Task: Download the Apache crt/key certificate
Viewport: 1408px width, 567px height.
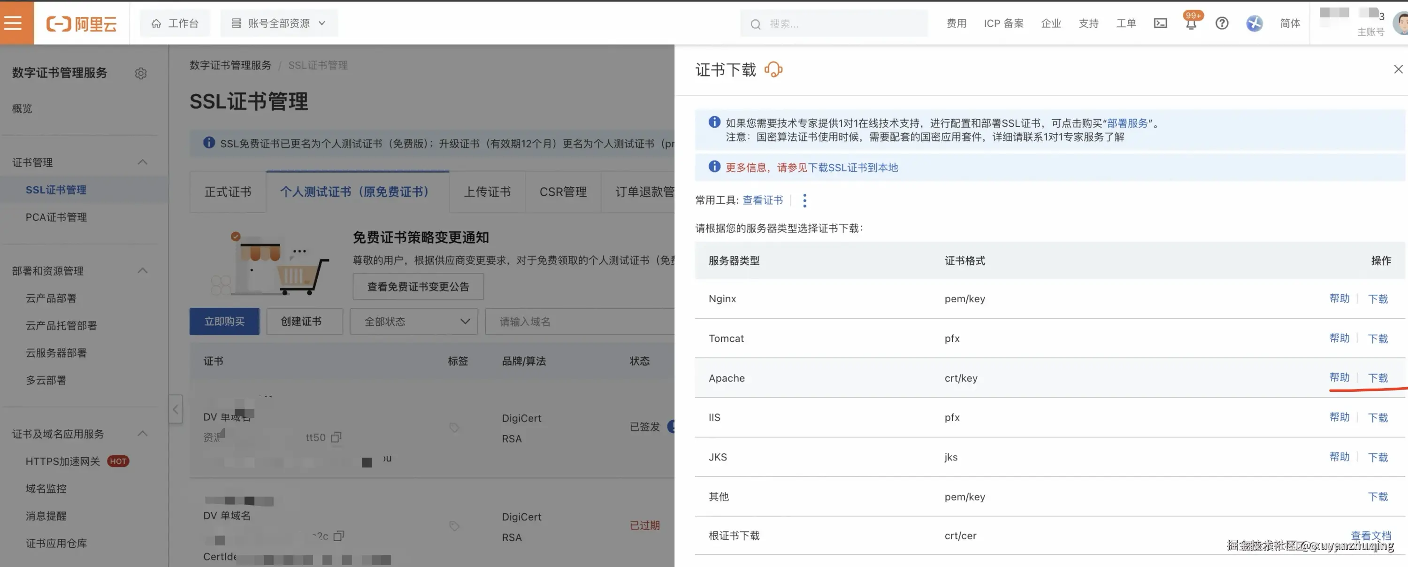Action: point(1377,378)
